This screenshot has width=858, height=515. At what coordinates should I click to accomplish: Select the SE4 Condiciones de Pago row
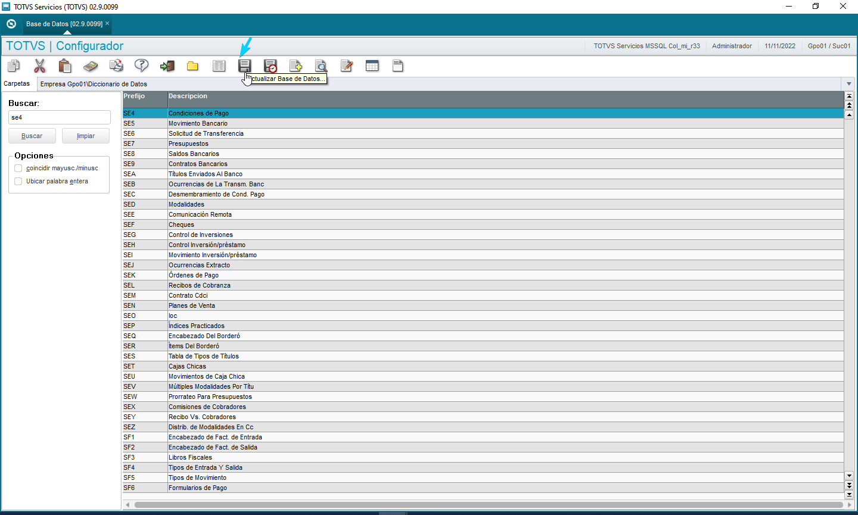tap(483, 113)
